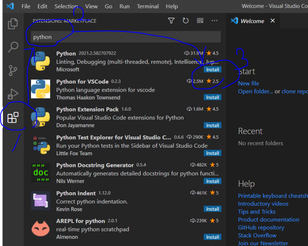Open Join our Newsletter link
The image size is (308, 246).
click(x=263, y=243)
